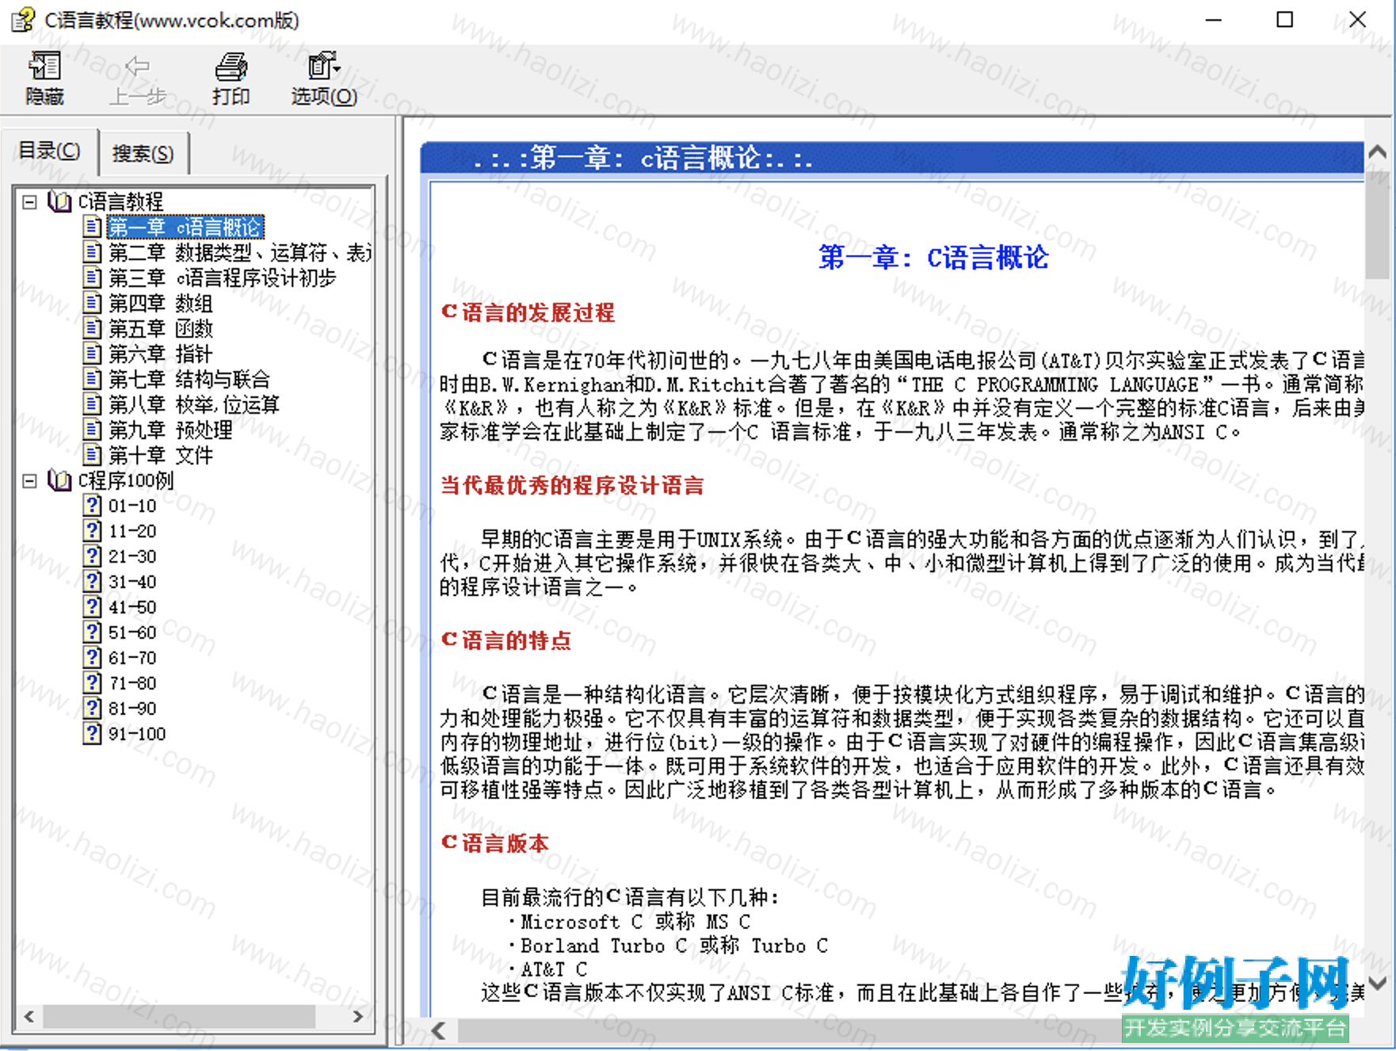The height and width of the screenshot is (1051, 1396).
Task: Select the book icon next to C语言教程
Action: pos(60,202)
